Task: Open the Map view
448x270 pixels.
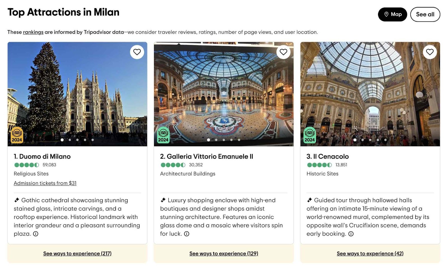Action: (393, 14)
